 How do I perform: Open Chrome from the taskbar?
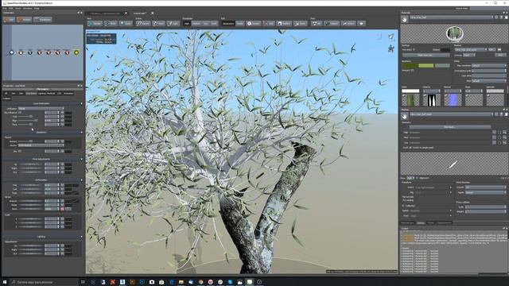(x=200, y=282)
